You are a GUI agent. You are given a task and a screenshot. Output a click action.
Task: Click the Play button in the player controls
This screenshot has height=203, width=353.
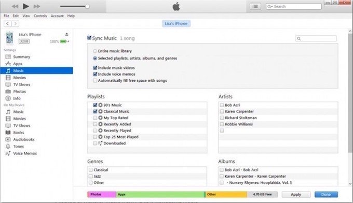[x=26, y=6]
